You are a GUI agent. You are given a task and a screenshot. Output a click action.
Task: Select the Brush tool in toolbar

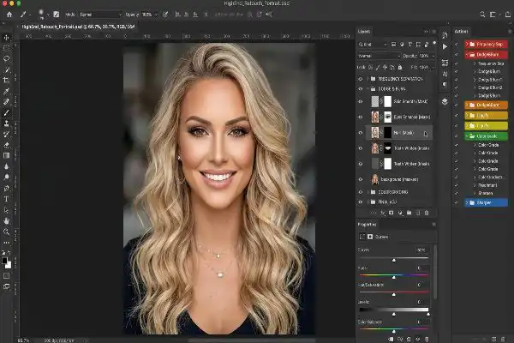6,112
